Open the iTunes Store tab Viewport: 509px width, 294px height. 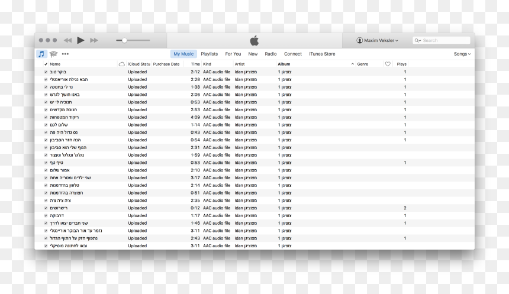point(322,54)
